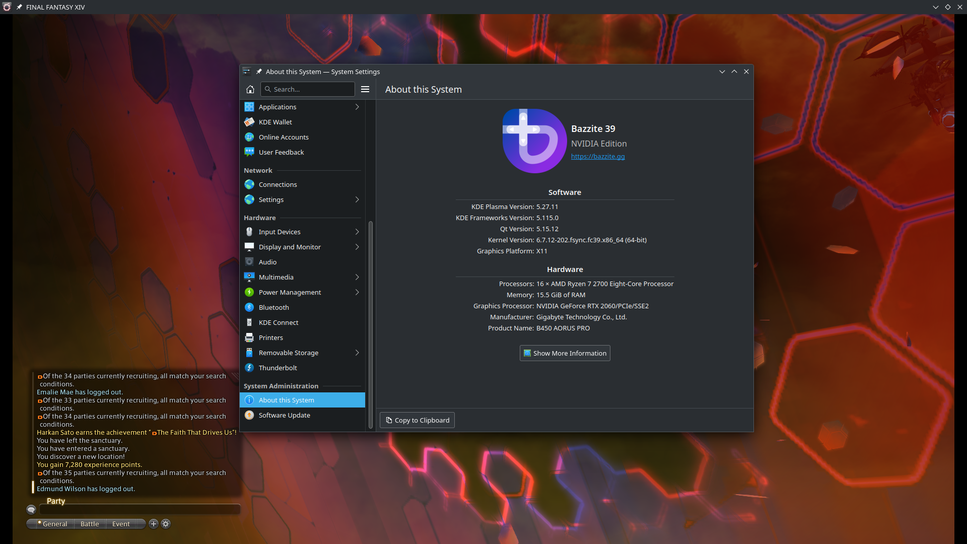
Task: Click the speech bubble icon near the Party field
Action: 32,509
